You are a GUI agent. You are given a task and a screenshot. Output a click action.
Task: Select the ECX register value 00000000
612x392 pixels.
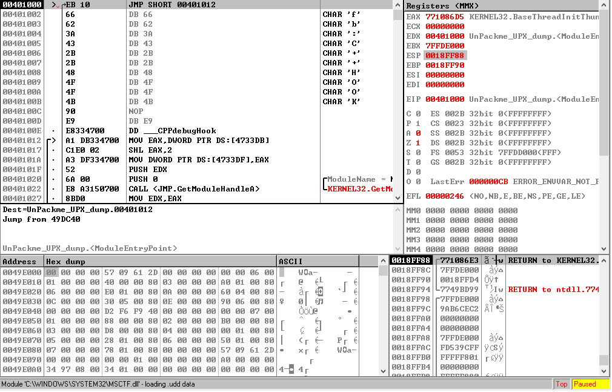coord(445,27)
